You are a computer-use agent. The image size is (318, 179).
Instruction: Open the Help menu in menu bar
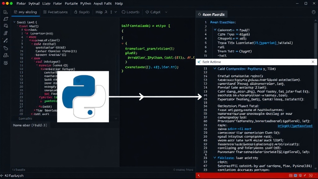(x=119, y=3)
